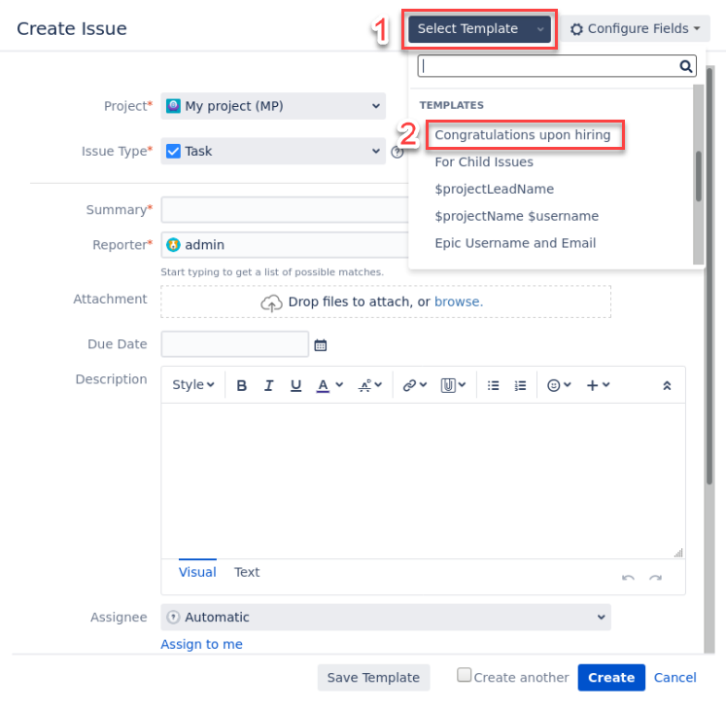
Task: Open the emoji picker in the editor
Action: click(x=559, y=385)
